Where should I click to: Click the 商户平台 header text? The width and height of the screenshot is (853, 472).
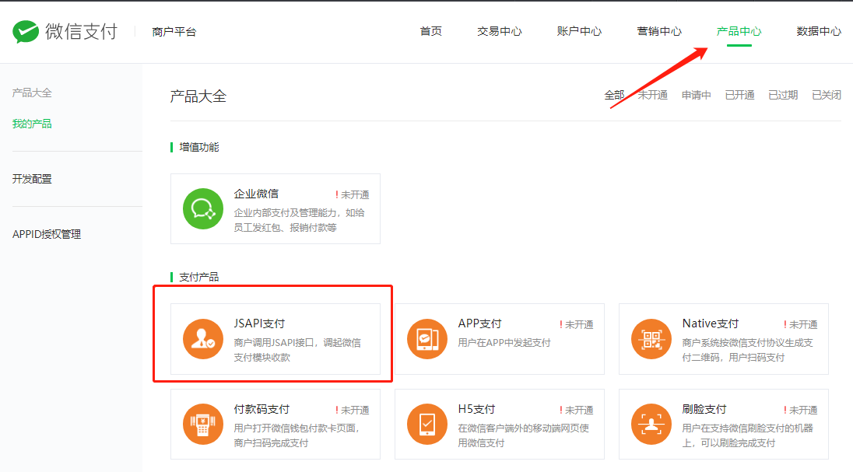174,32
